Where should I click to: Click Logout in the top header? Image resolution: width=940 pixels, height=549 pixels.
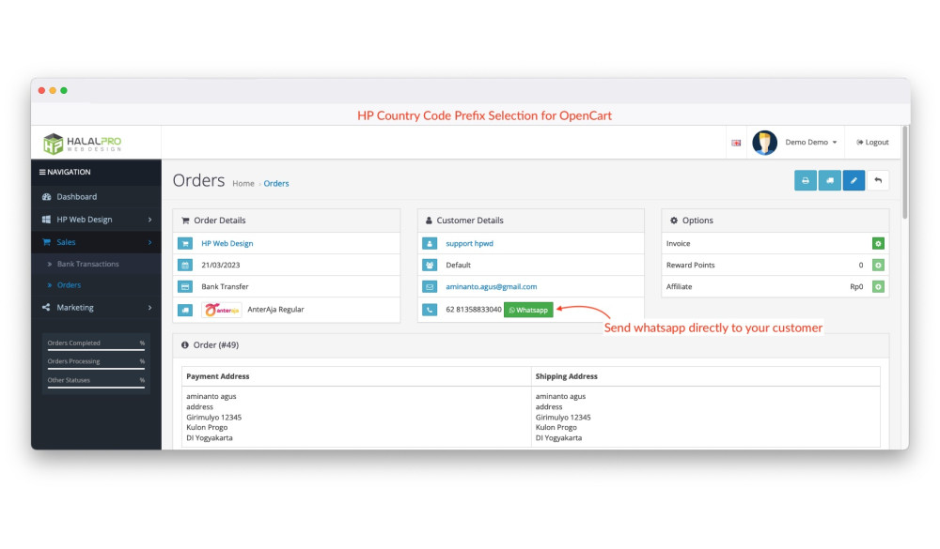[872, 143]
